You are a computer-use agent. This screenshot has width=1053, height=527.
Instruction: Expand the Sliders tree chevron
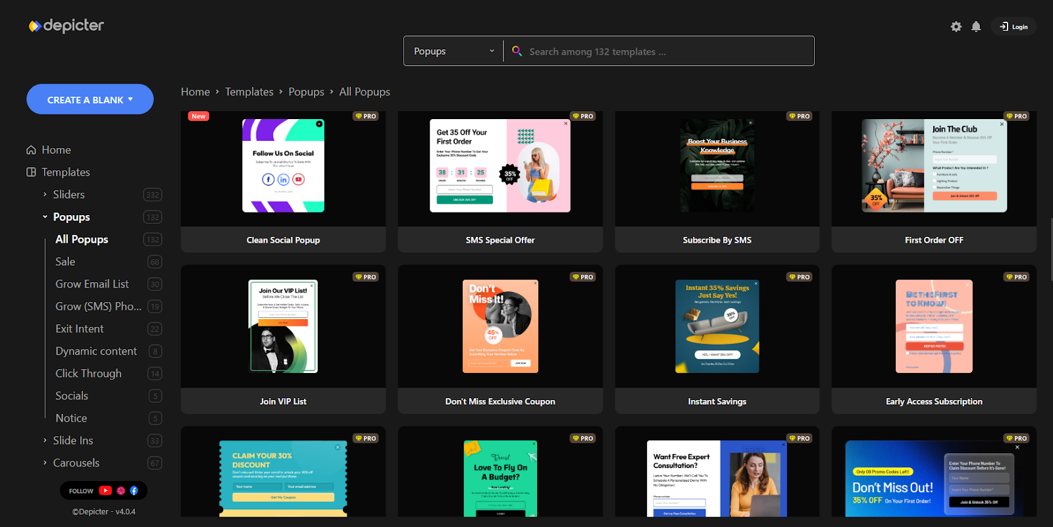tap(45, 194)
